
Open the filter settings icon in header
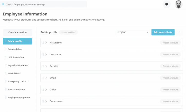(x=166, y=4)
